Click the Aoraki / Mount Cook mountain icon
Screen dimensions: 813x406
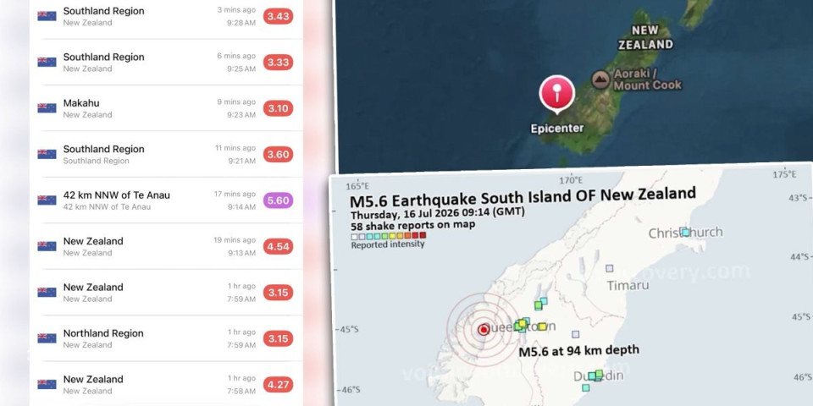pyautogui.click(x=600, y=80)
